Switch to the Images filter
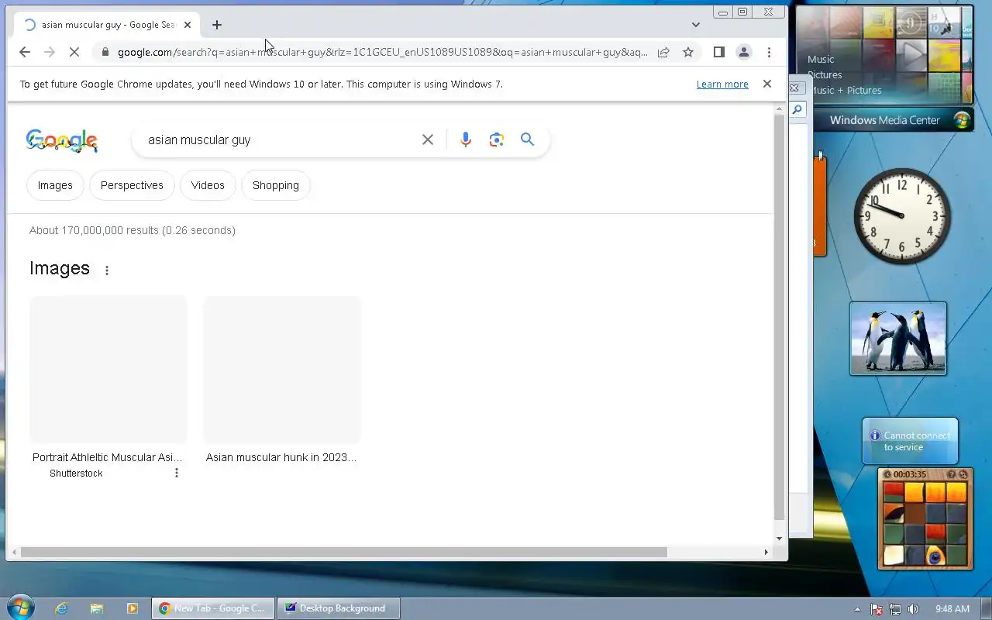The height and width of the screenshot is (620, 992). pyautogui.click(x=55, y=185)
